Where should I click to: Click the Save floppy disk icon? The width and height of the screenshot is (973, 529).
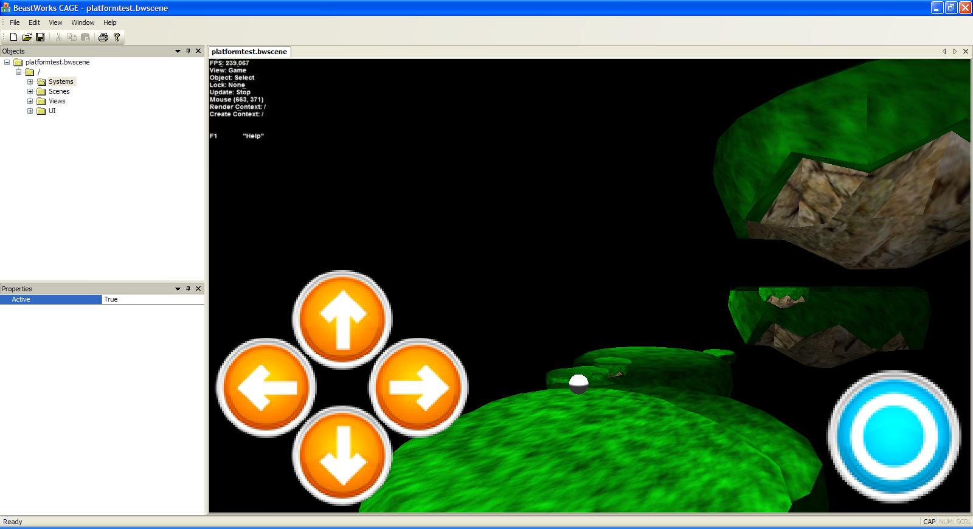pos(40,37)
